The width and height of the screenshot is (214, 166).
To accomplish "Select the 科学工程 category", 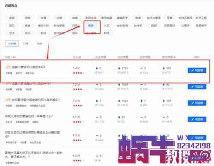I will point(201,18).
